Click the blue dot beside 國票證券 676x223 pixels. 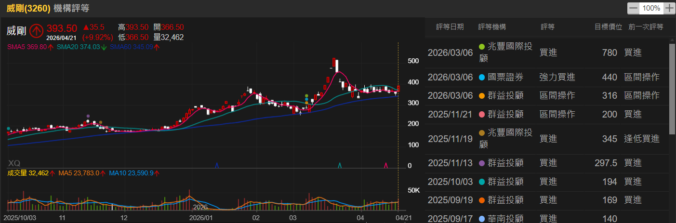(482, 77)
